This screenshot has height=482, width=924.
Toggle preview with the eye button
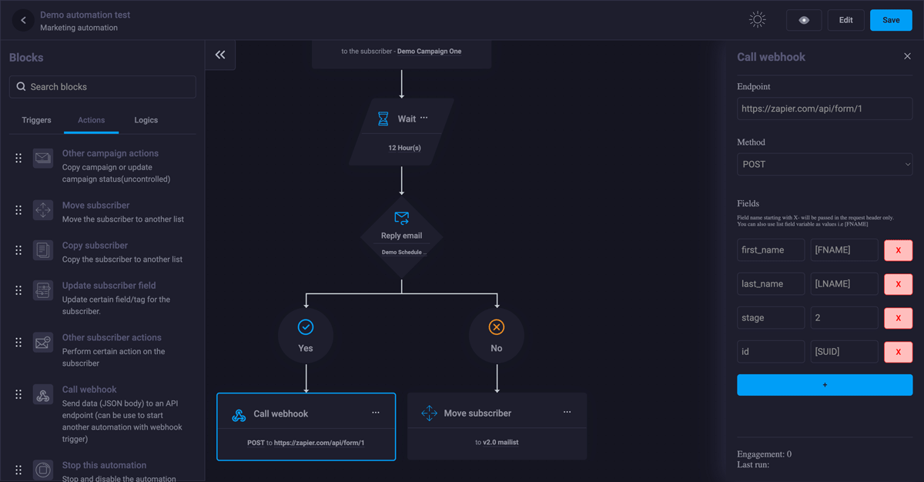click(x=804, y=20)
